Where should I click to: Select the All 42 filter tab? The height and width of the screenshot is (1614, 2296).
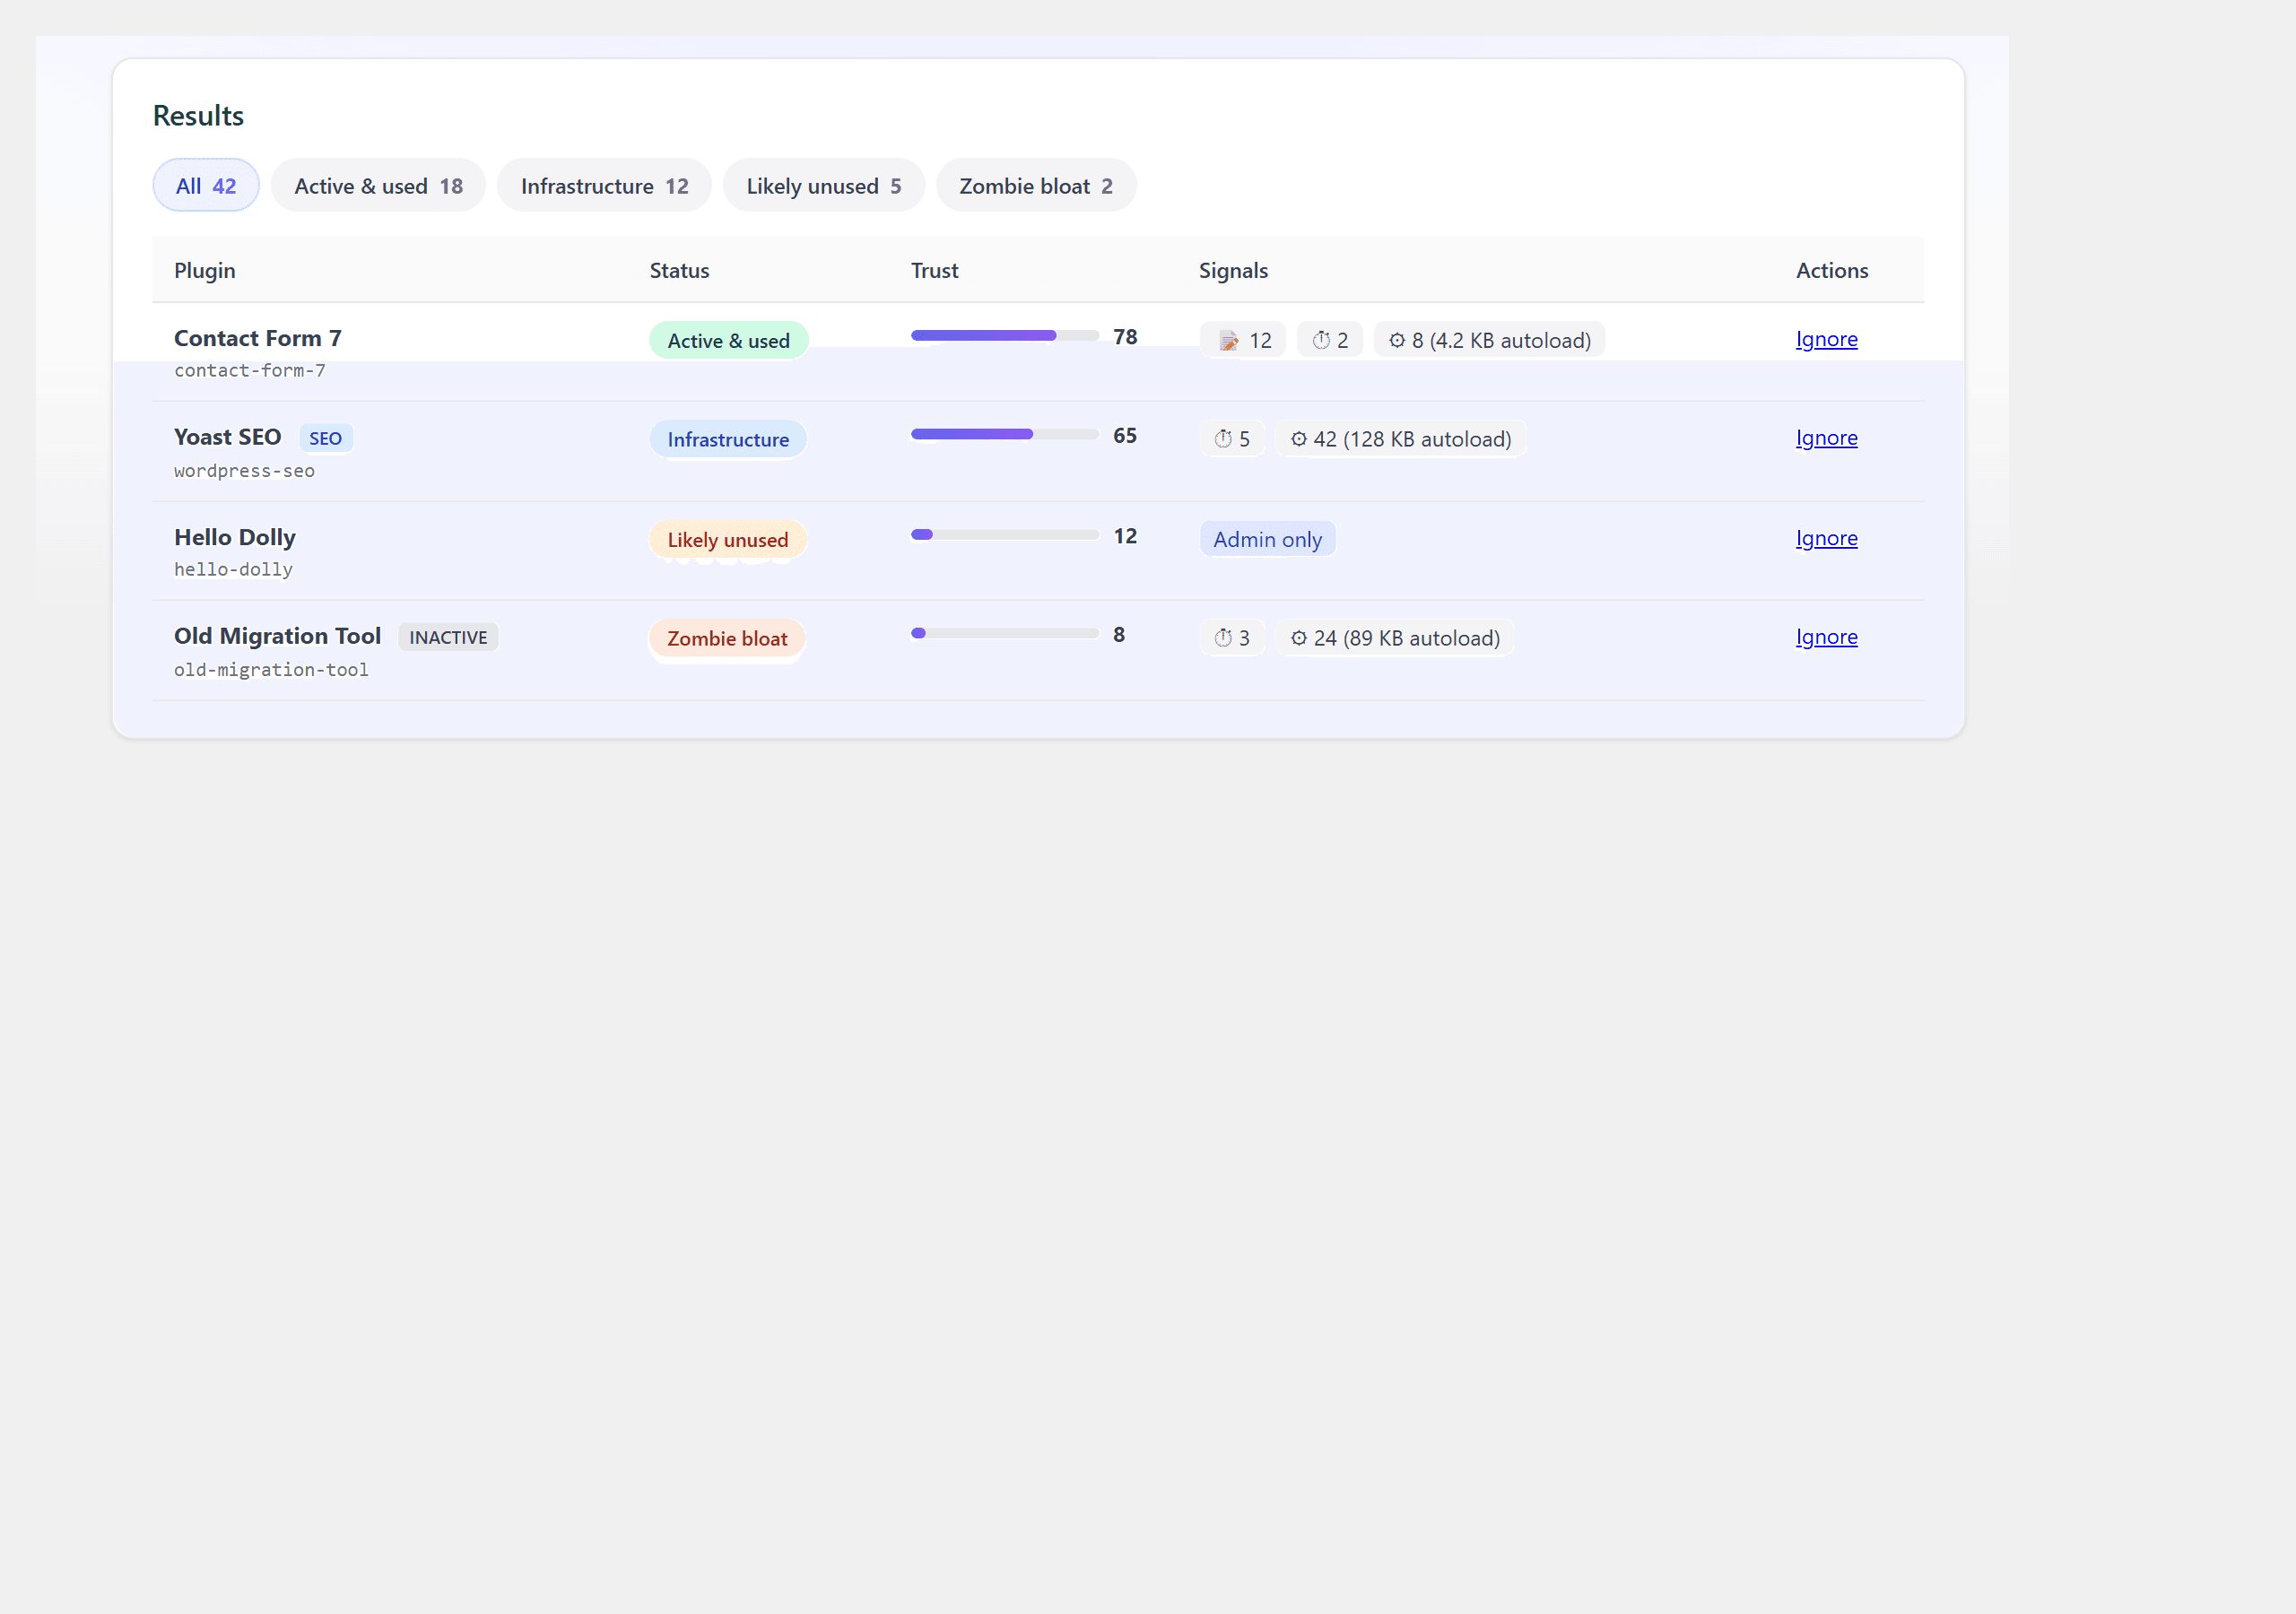(x=206, y=186)
